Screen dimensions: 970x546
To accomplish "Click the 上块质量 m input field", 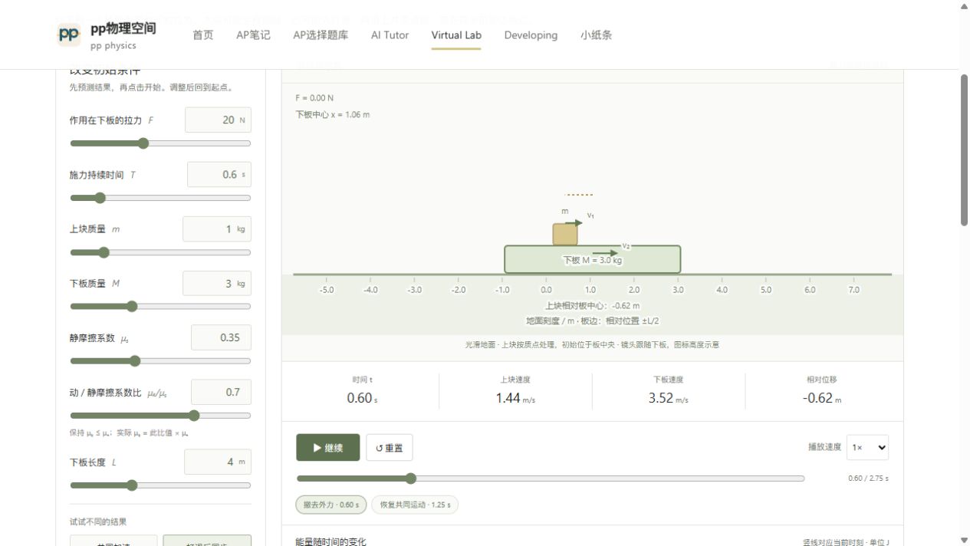I will [x=217, y=229].
